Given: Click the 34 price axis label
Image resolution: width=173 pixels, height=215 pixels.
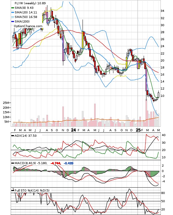Looking at the screenshot, I should pos(162,11).
